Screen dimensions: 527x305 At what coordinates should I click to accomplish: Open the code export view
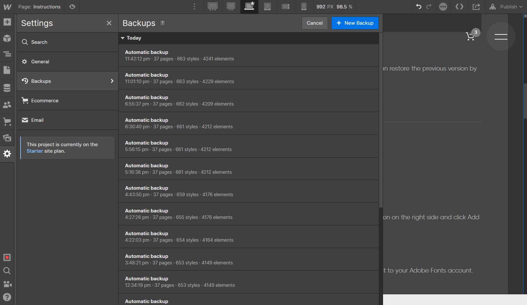(x=459, y=6)
